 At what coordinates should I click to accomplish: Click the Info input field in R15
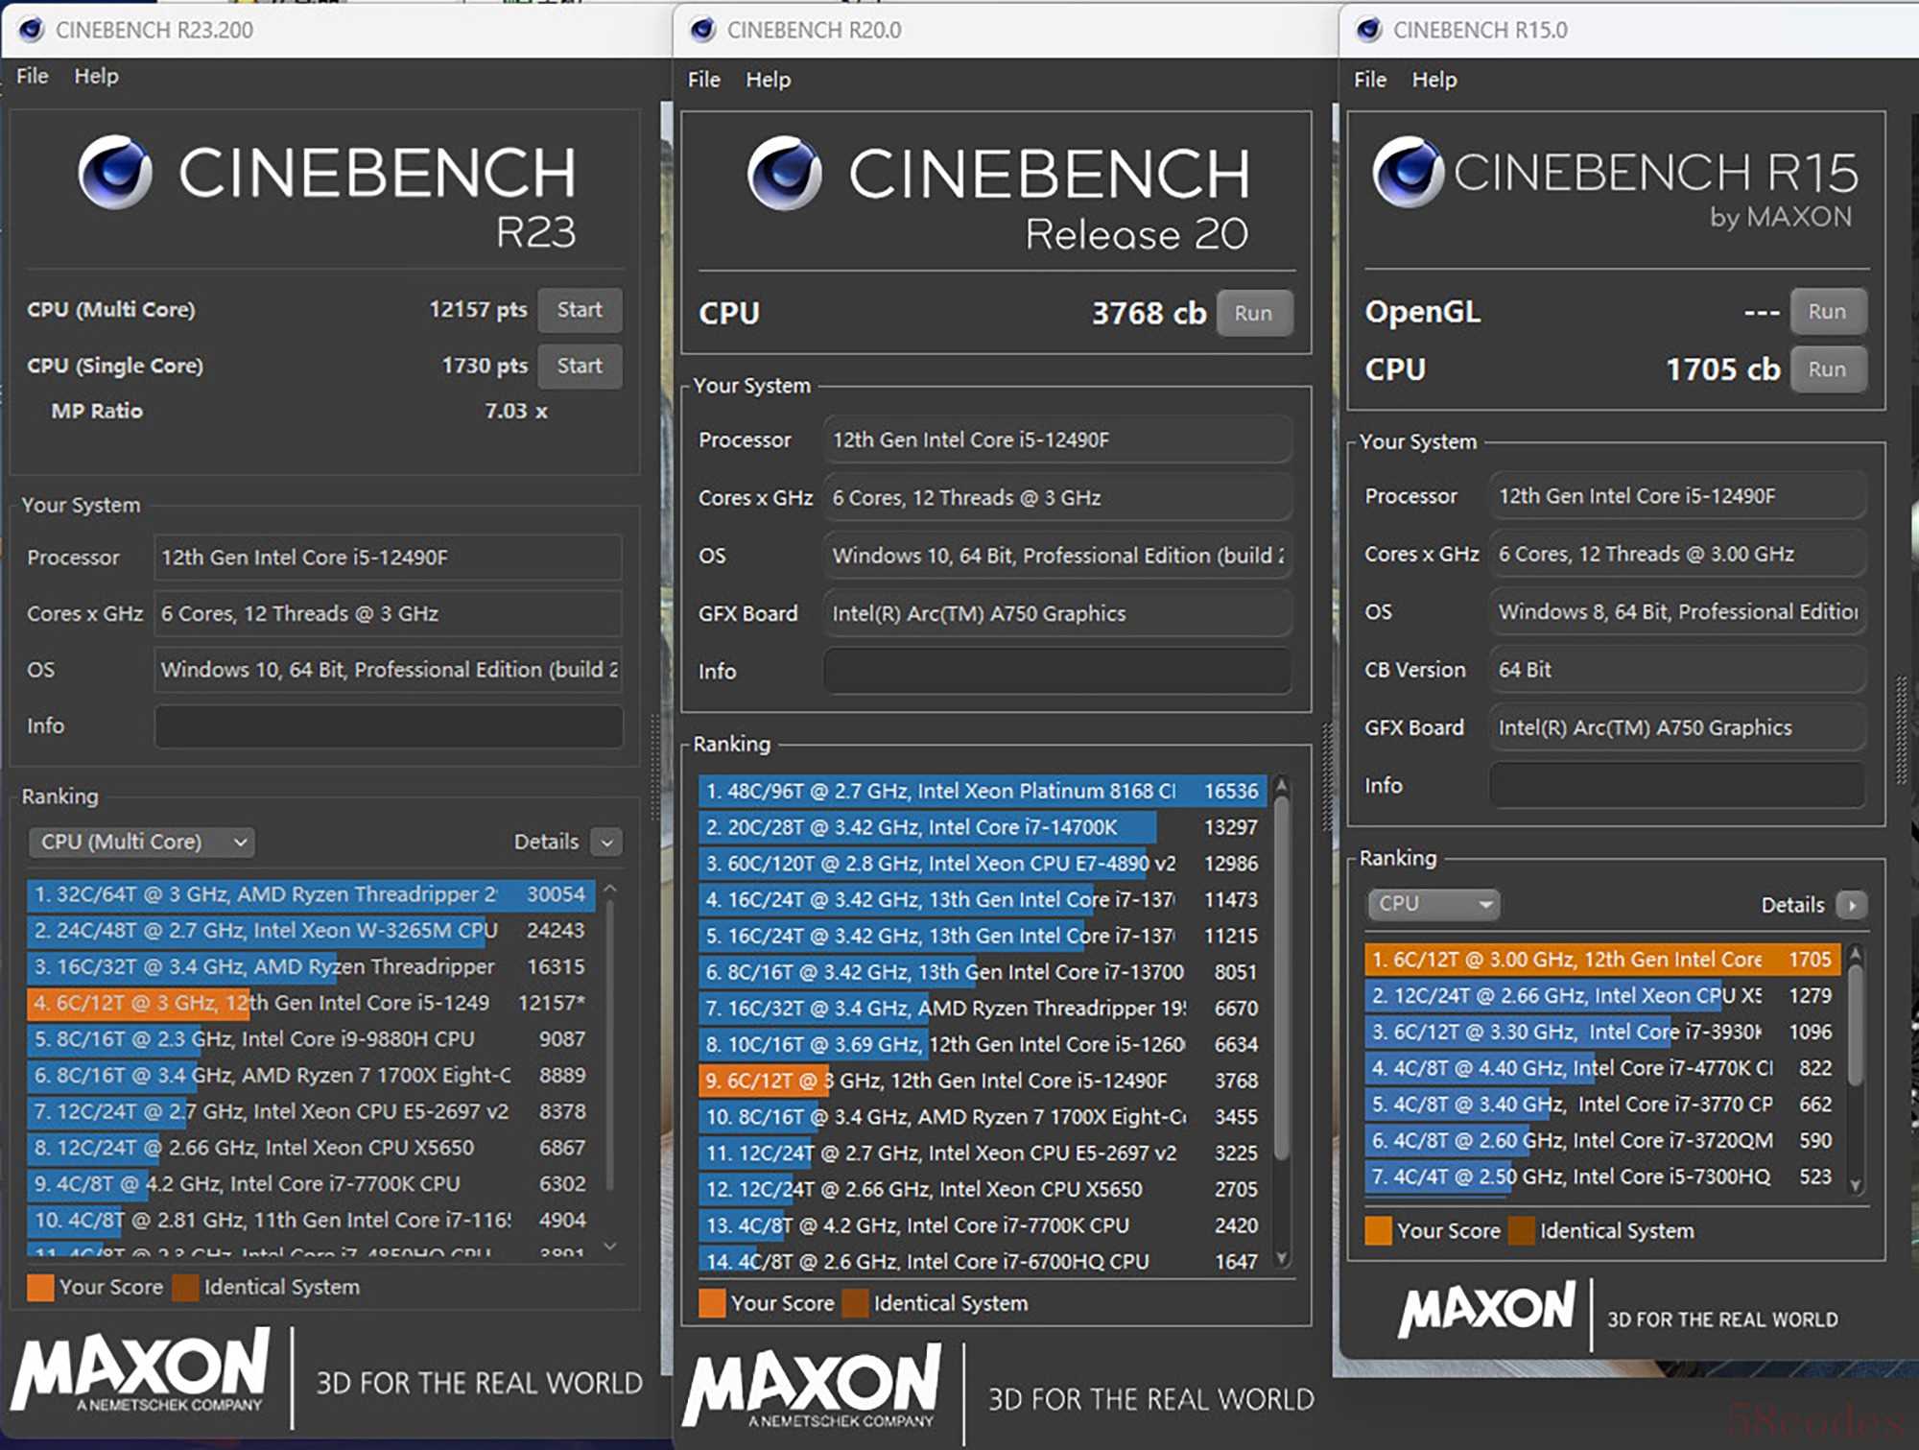pos(1677,785)
